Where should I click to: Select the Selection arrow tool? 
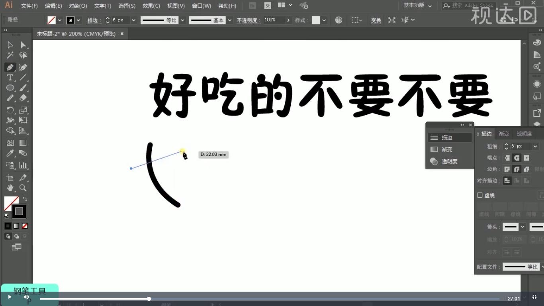coord(10,45)
